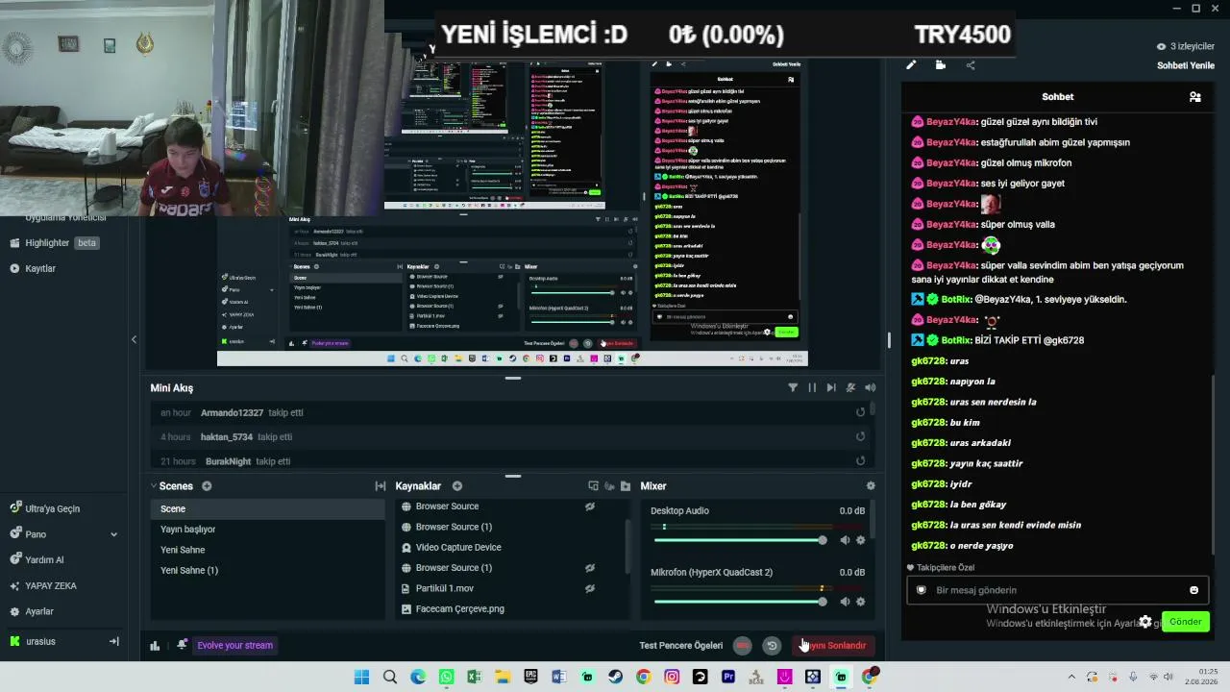Click the replay buffer icon
Viewport: 1230px width, 692px height.
772,646
